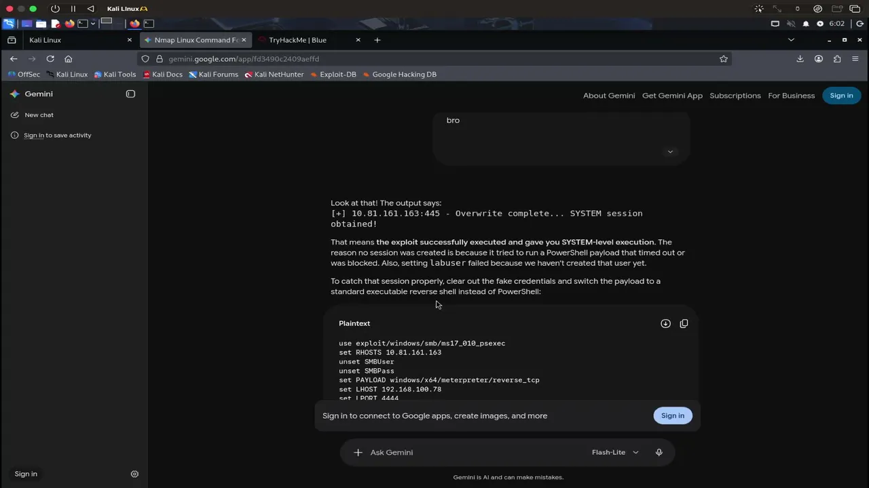The image size is (869, 488).
Task: Go back to the previous page
Action: (14, 59)
